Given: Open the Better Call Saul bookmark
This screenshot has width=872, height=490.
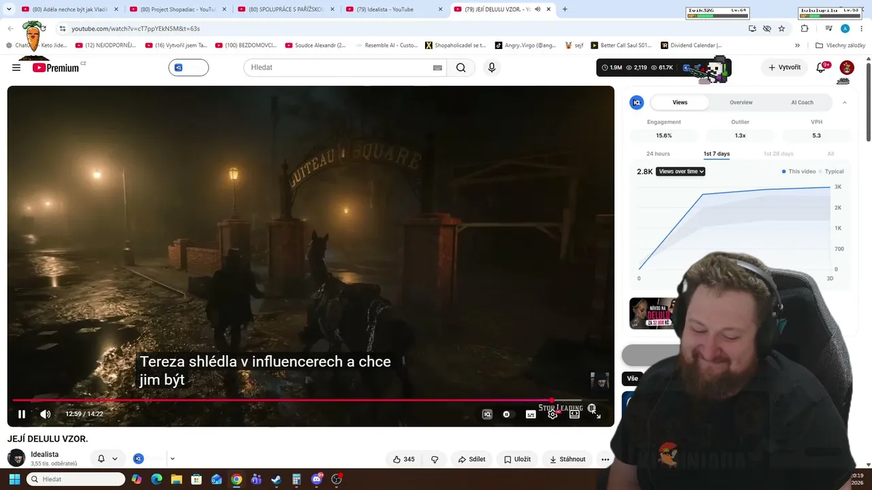Looking at the screenshot, I should (621, 46).
